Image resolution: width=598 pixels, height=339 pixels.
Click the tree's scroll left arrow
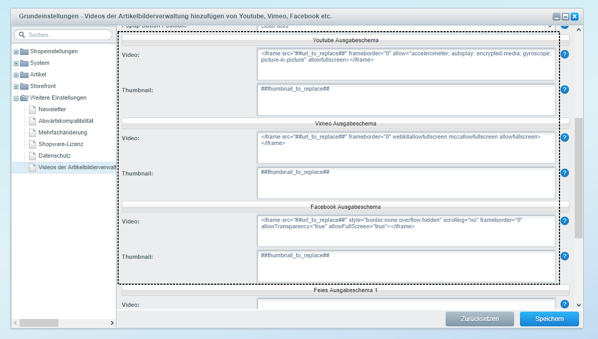point(15,323)
